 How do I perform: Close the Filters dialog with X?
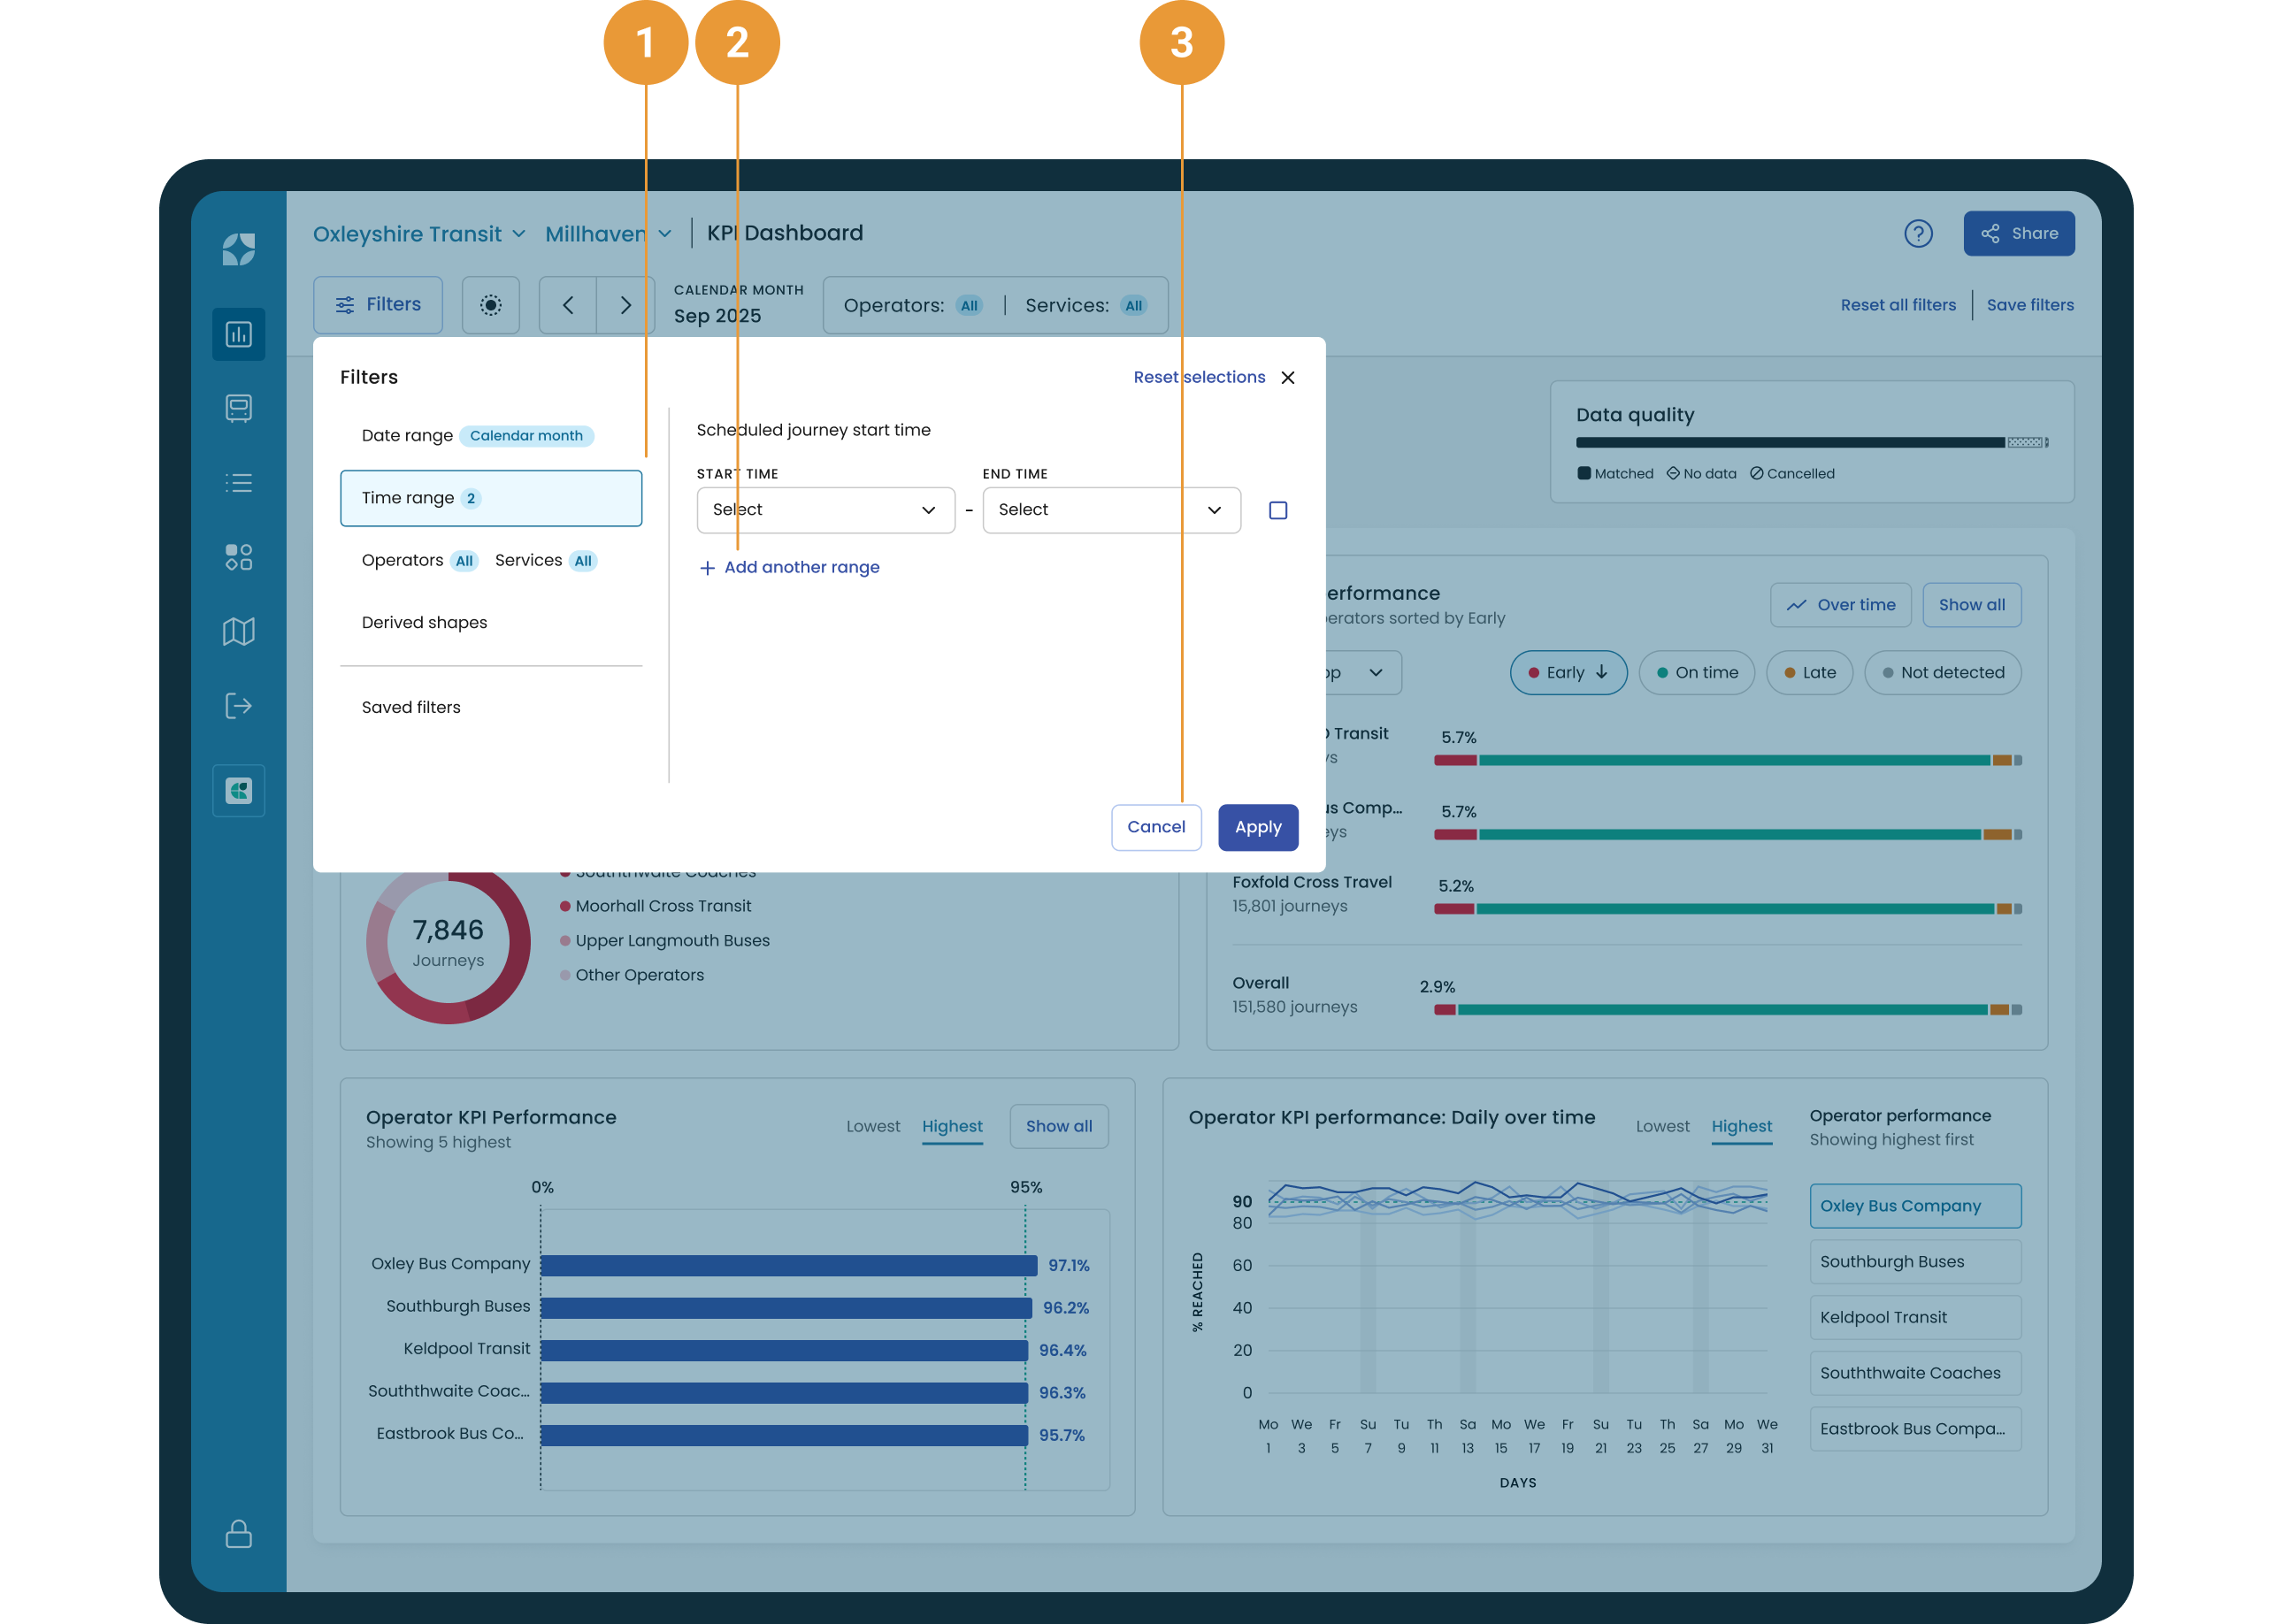[x=1287, y=377]
